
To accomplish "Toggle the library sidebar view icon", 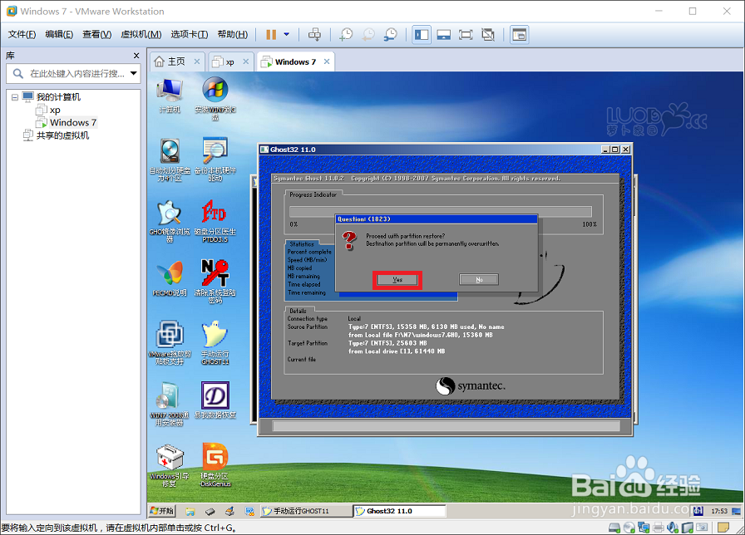I will 422,35.
